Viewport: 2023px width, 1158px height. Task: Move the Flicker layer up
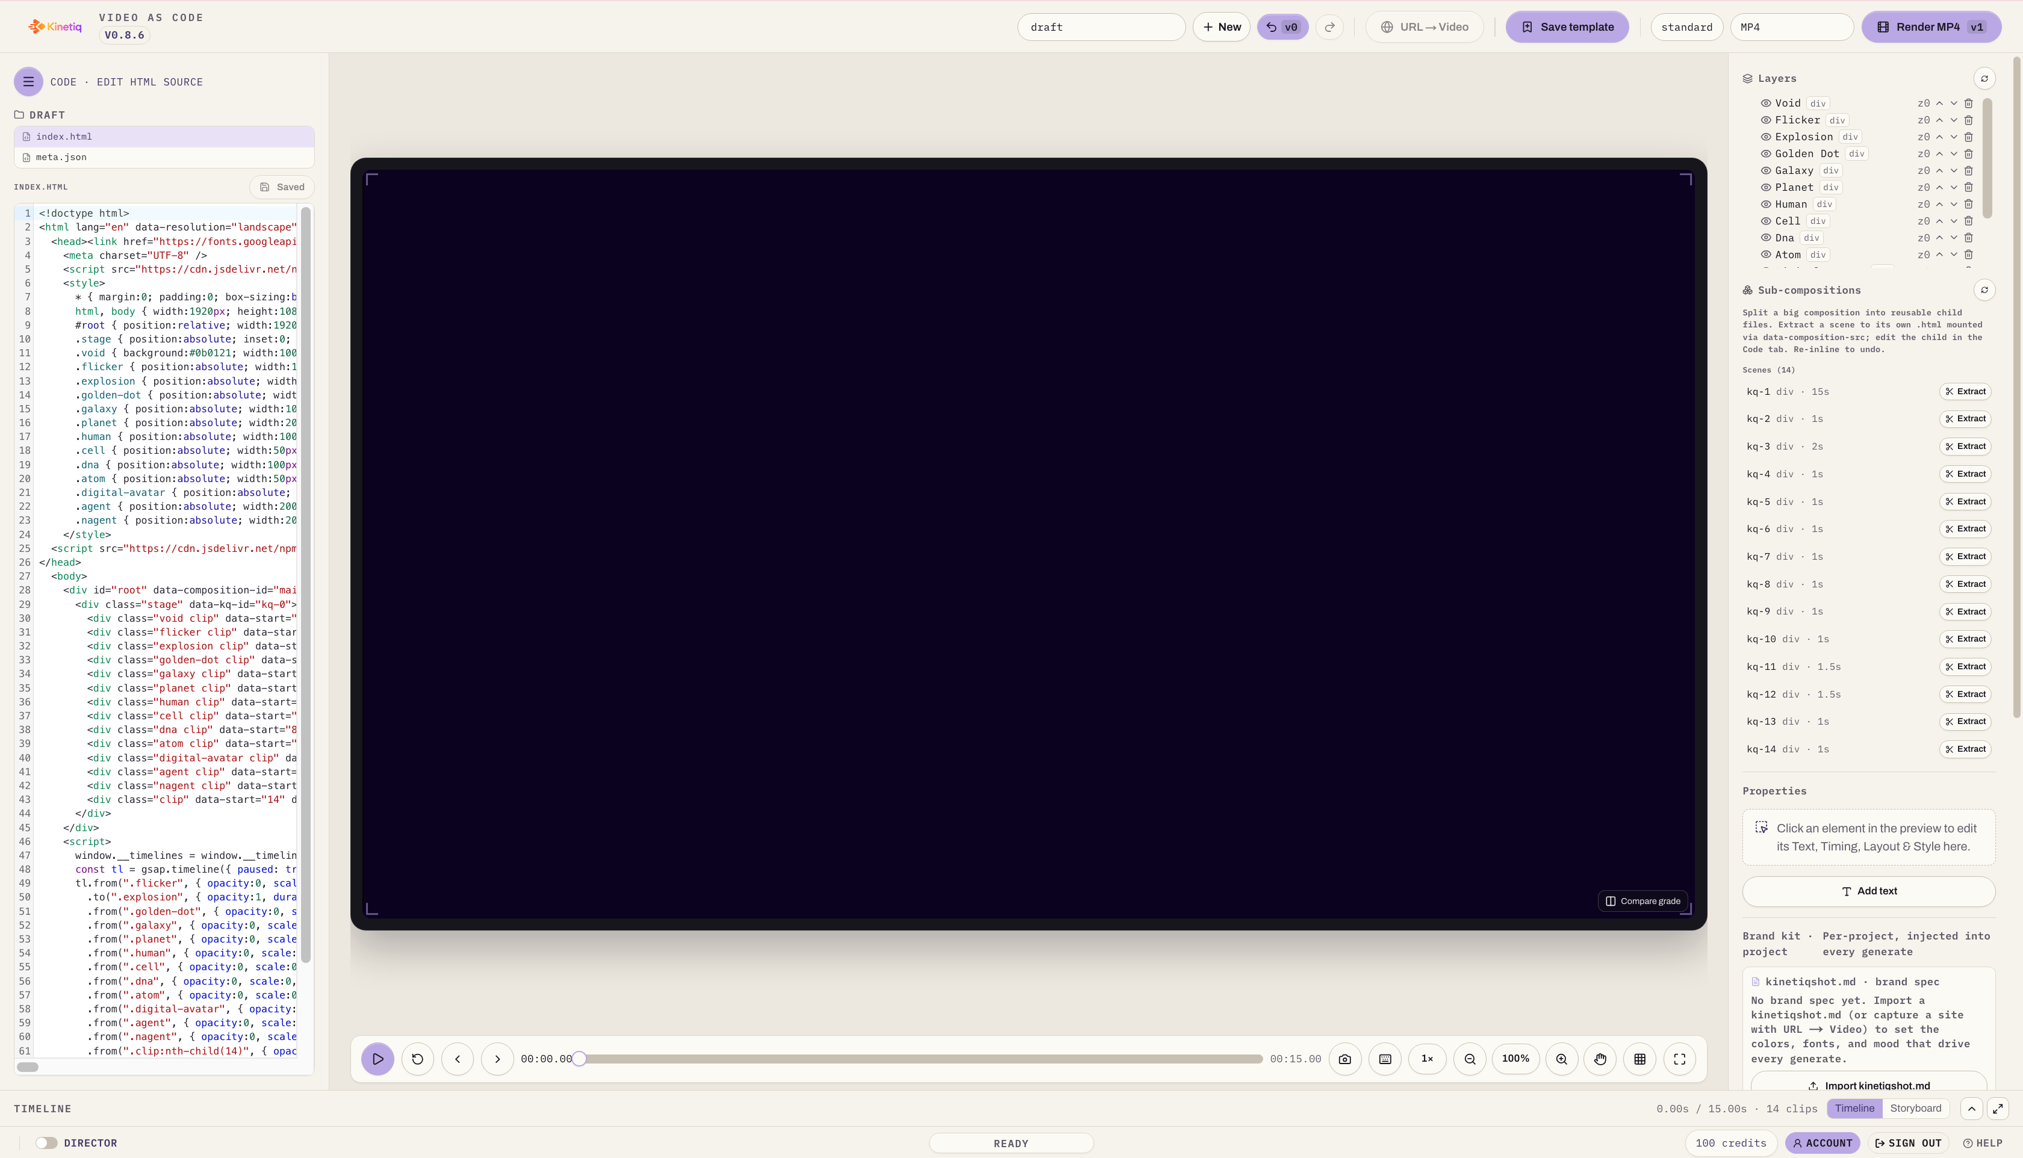(x=1939, y=120)
